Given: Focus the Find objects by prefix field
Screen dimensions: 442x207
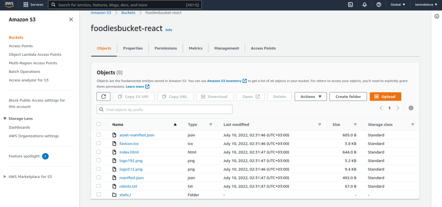Looking at the screenshot, I should click(x=164, y=110).
